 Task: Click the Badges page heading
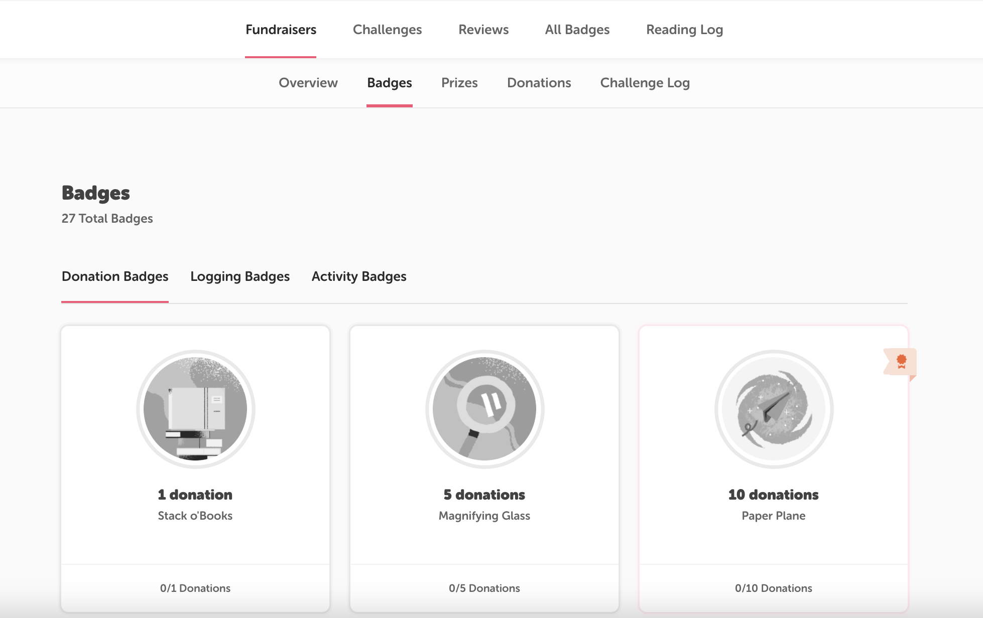(95, 193)
